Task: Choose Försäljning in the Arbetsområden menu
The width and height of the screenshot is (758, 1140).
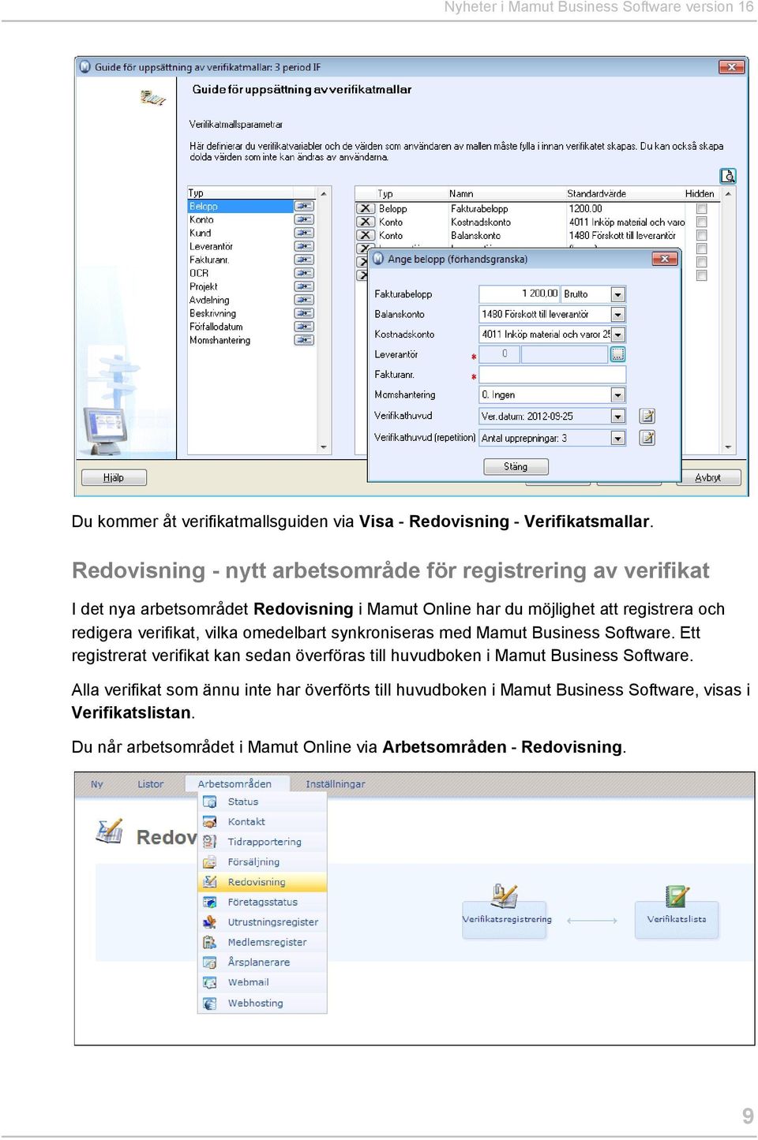Action: click(262, 862)
